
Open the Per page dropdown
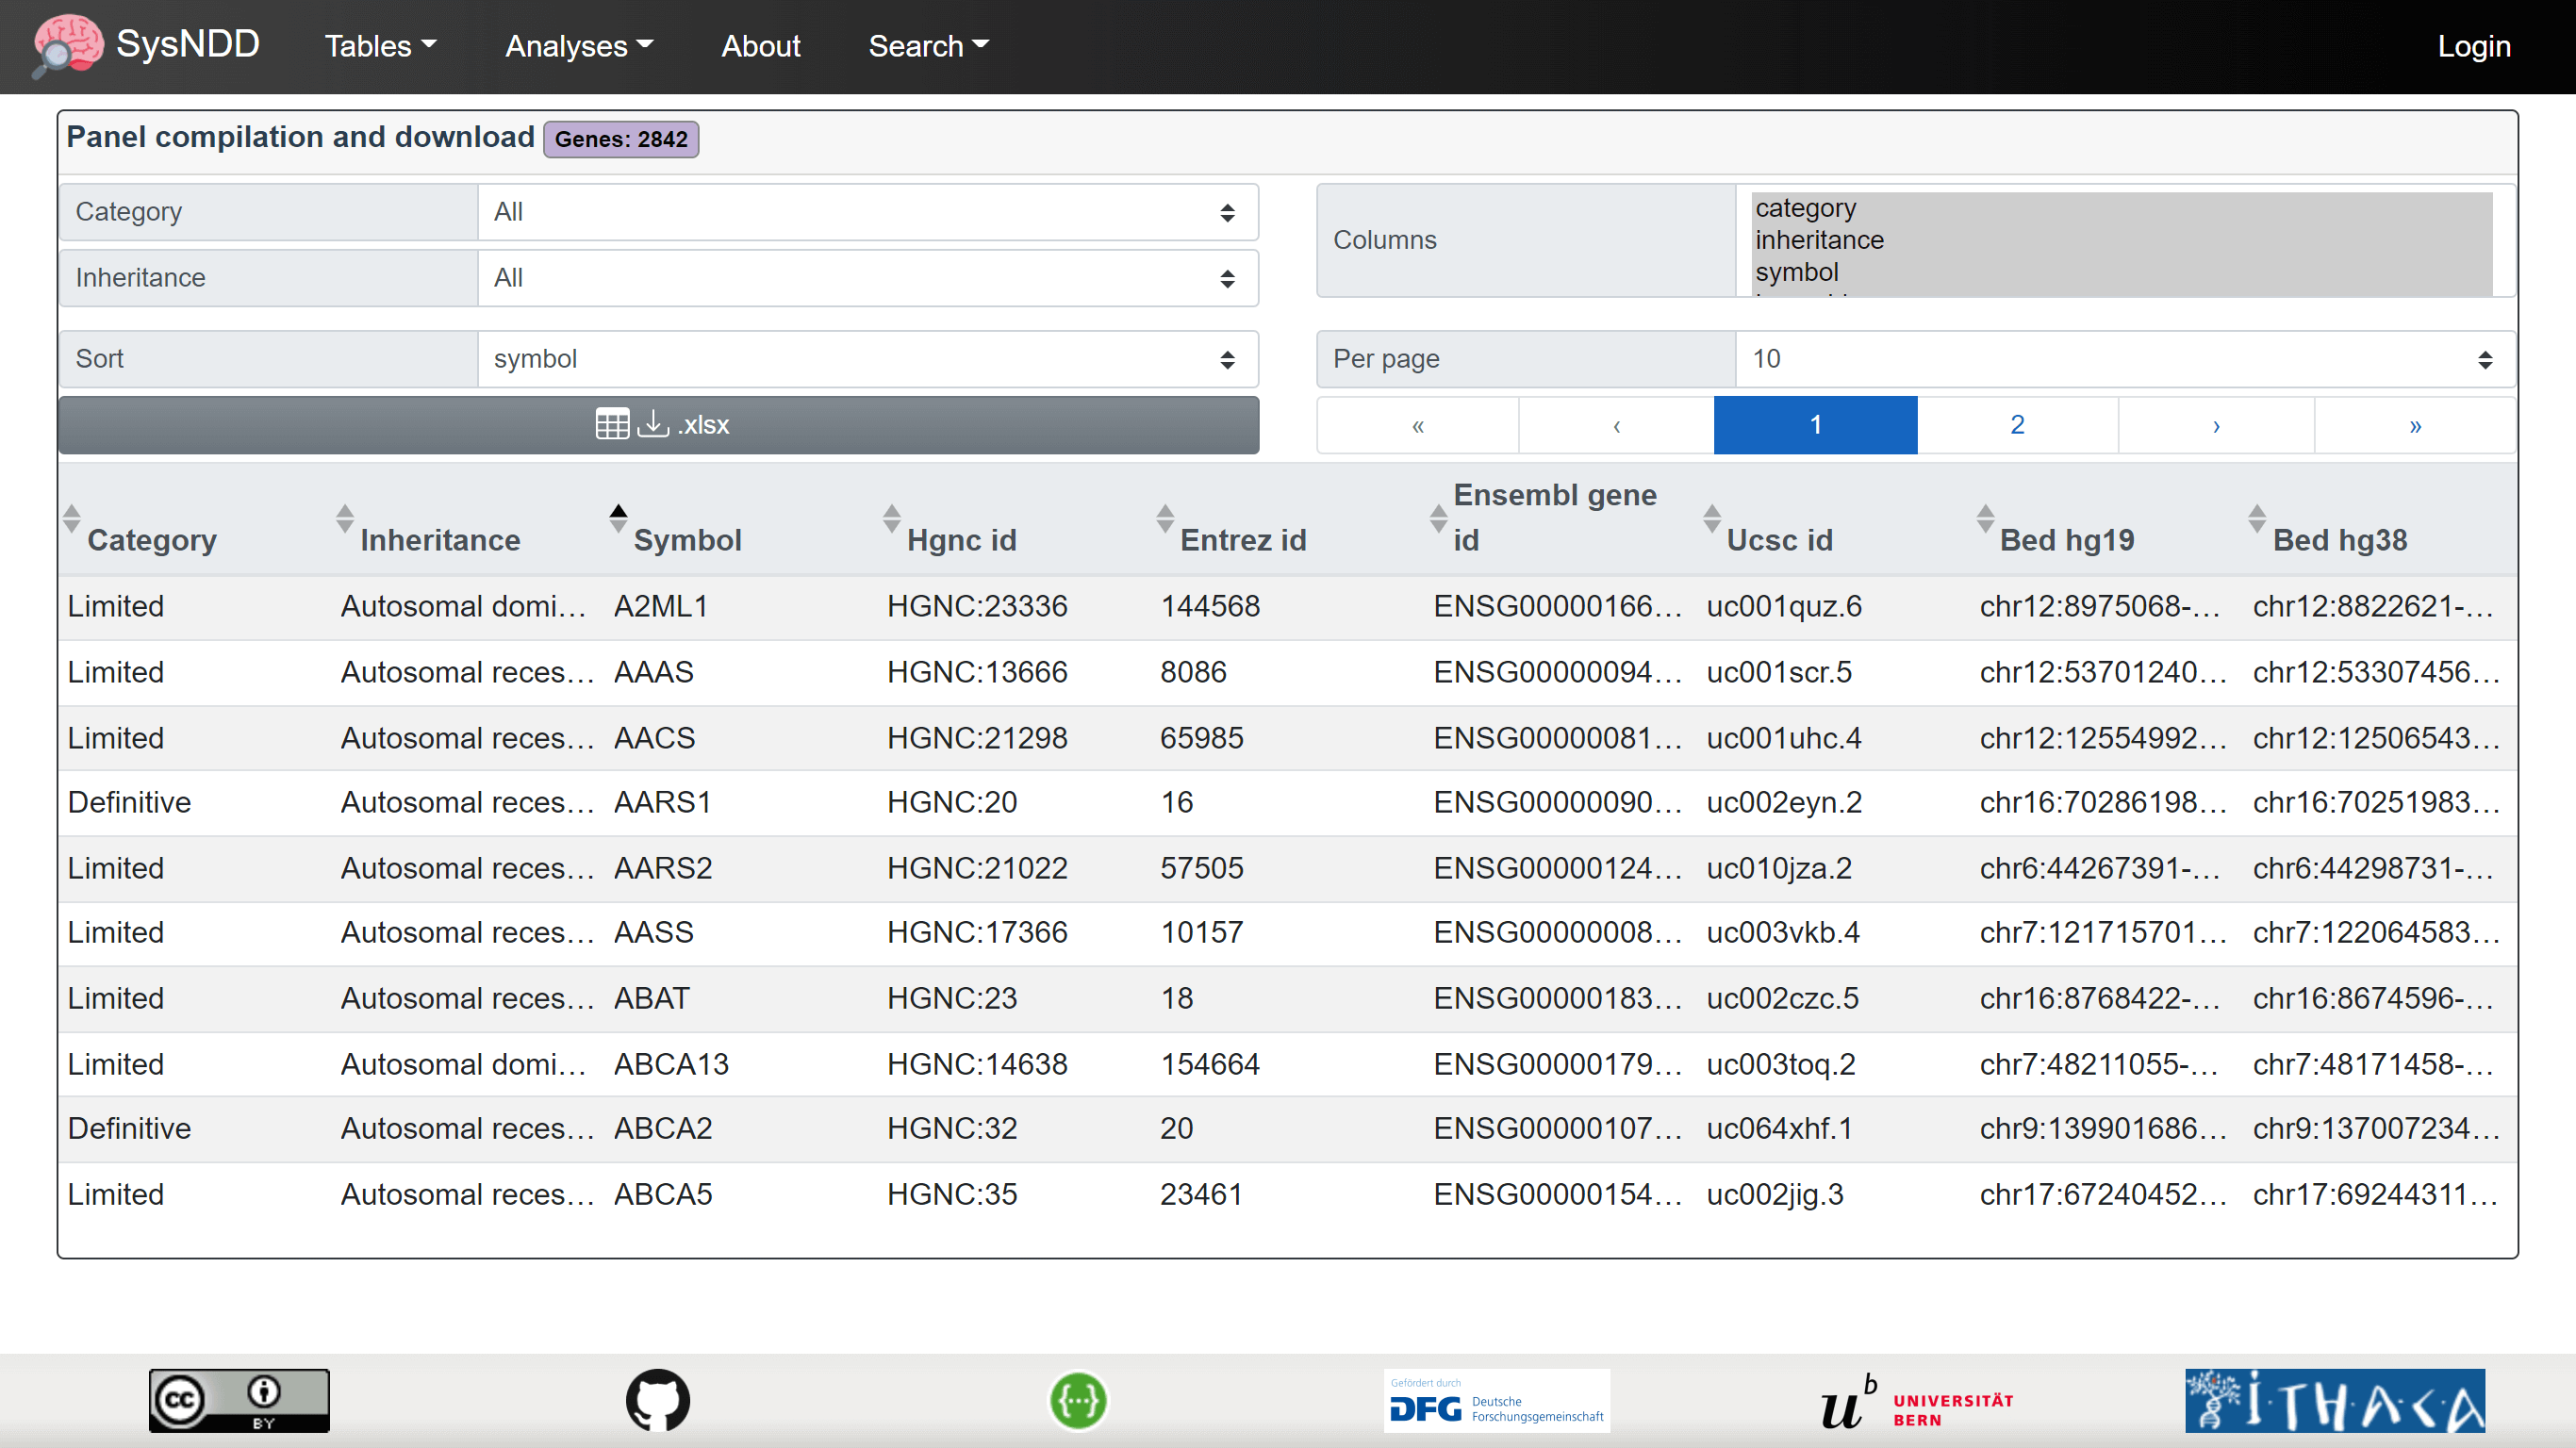point(2125,359)
